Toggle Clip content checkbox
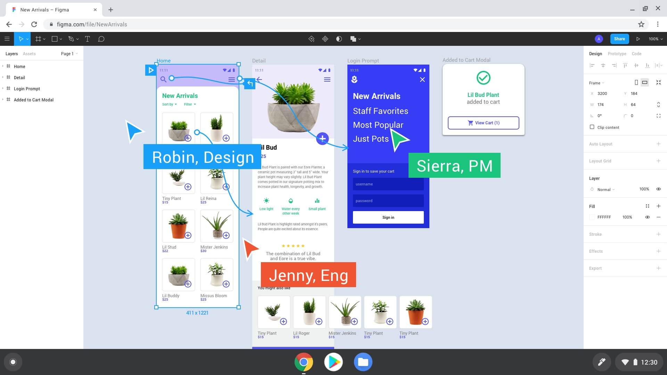 pyautogui.click(x=592, y=127)
